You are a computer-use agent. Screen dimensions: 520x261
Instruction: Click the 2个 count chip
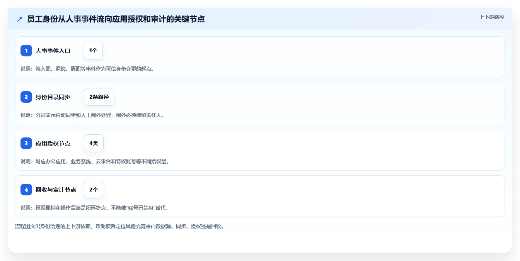(x=94, y=190)
